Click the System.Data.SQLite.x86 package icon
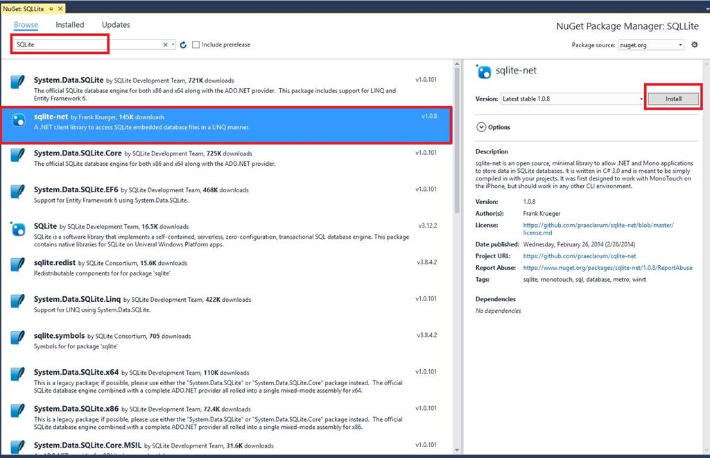The width and height of the screenshot is (710, 458). [x=17, y=411]
